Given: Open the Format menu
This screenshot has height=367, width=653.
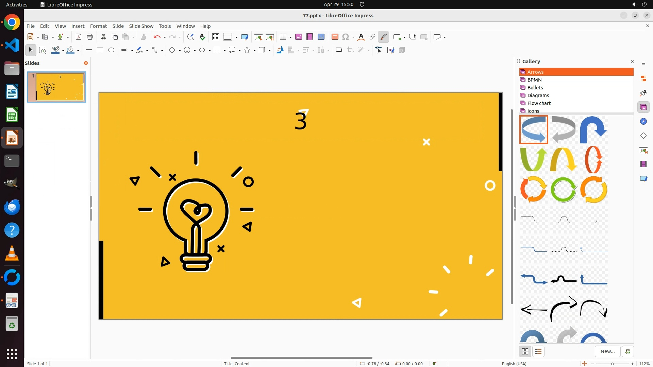Looking at the screenshot, I should click(x=98, y=26).
